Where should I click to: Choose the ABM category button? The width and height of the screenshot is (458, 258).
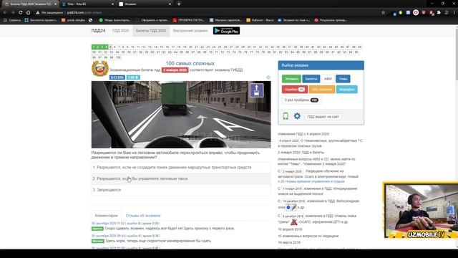328,79
